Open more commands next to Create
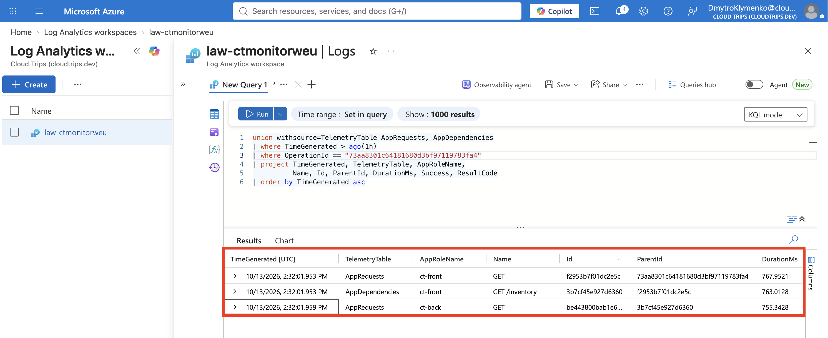This screenshot has width=828, height=338. tap(77, 84)
